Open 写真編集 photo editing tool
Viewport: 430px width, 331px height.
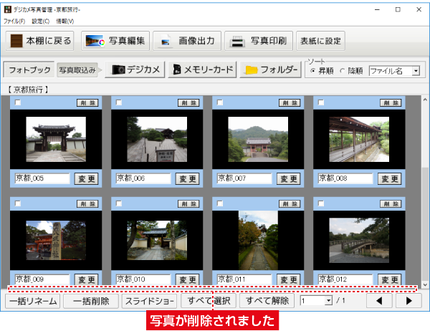coord(115,41)
